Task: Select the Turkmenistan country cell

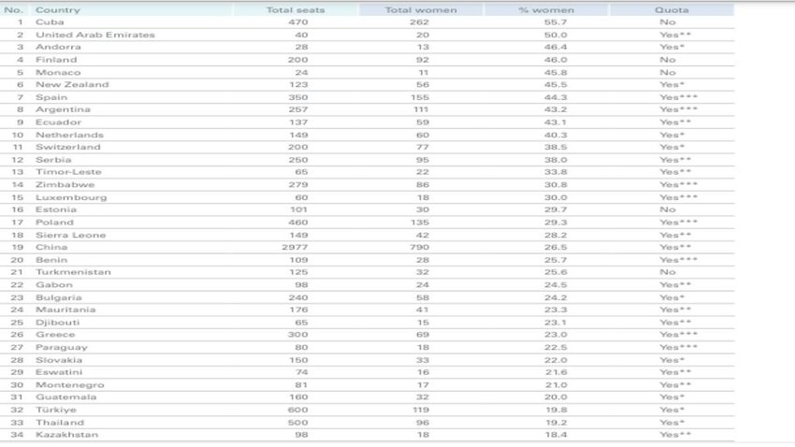Action: 73,271
